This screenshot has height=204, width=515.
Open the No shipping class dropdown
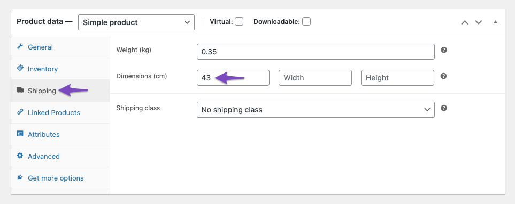pyautogui.click(x=316, y=110)
